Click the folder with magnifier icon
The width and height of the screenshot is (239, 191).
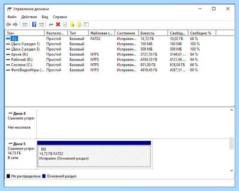79,24
